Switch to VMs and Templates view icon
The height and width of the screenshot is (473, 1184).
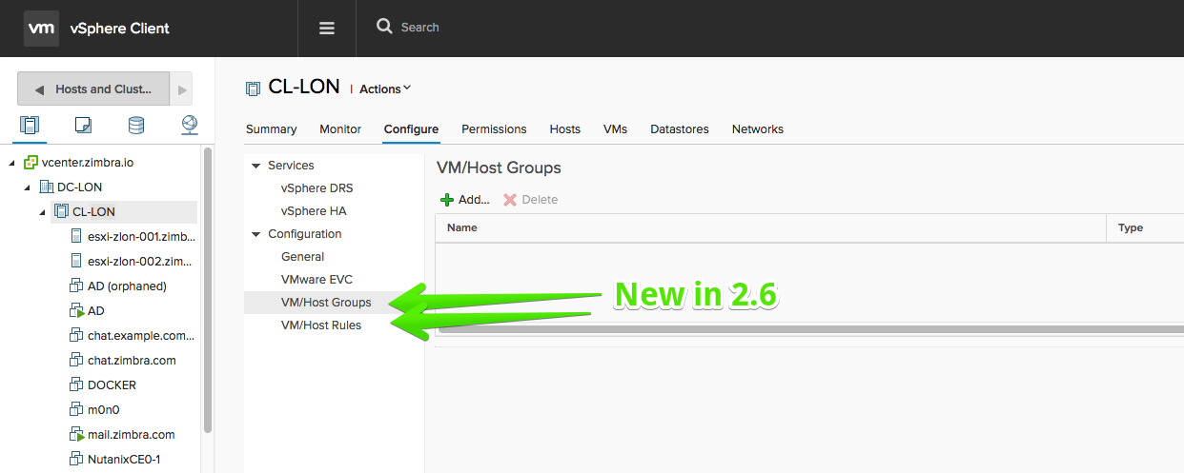coord(83,125)
